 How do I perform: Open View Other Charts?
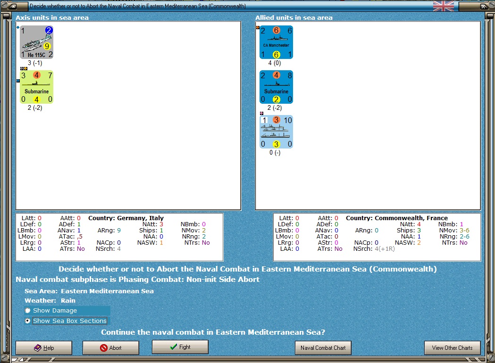(452, 347)
